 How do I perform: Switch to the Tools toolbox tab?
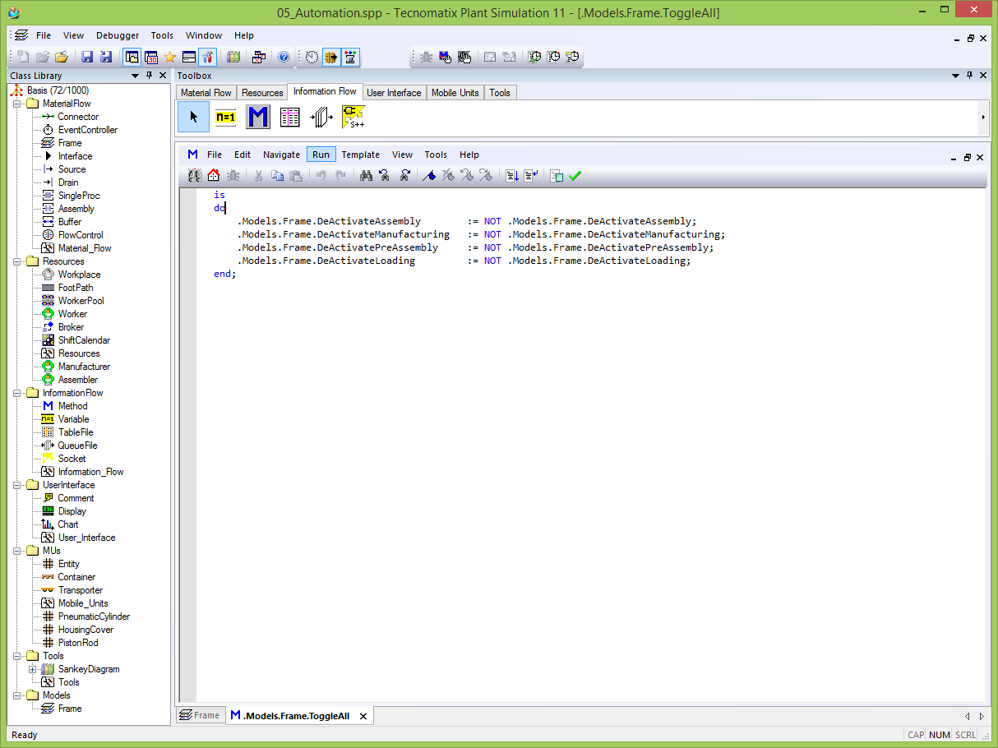tap(500, 93)
